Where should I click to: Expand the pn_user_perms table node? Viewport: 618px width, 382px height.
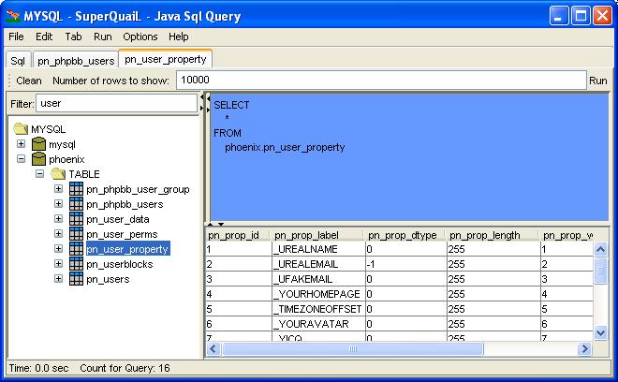pos(59,234)
